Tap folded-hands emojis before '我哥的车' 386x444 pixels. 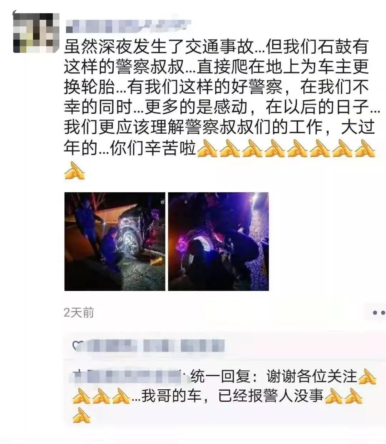click(102, 396)
